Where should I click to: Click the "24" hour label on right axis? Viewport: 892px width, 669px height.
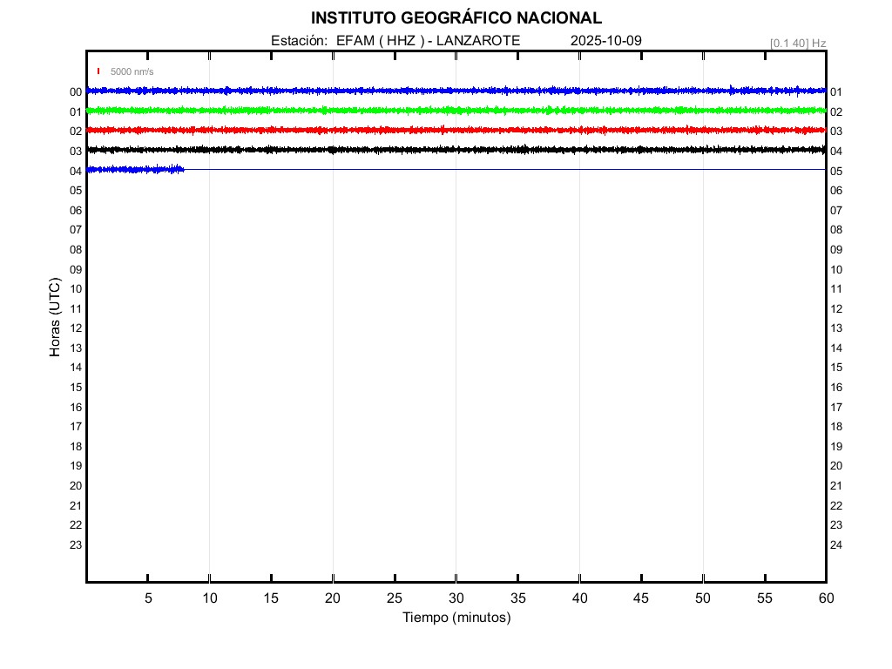(836, 545)
